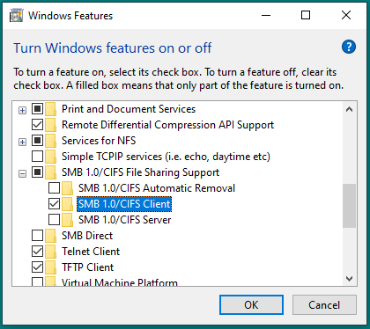370x329 pixels.
Task: Enable Simple TCPIP services checkbox
Action: point(37,157)
